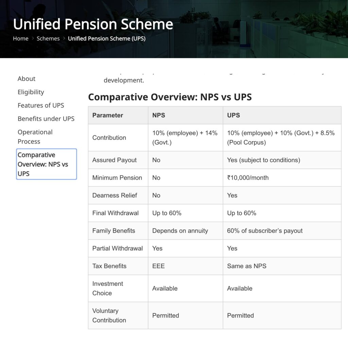The image size is (348, 340).
Task: Click the Home breadcrumb link
Action: (x=21, y=38)
